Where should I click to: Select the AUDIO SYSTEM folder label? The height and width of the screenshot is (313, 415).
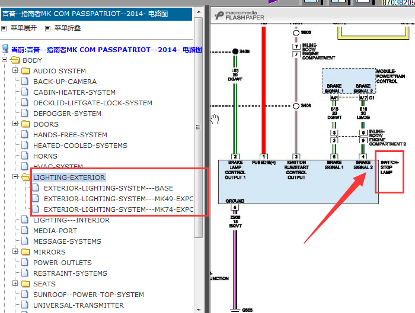(x=59, y=71)
